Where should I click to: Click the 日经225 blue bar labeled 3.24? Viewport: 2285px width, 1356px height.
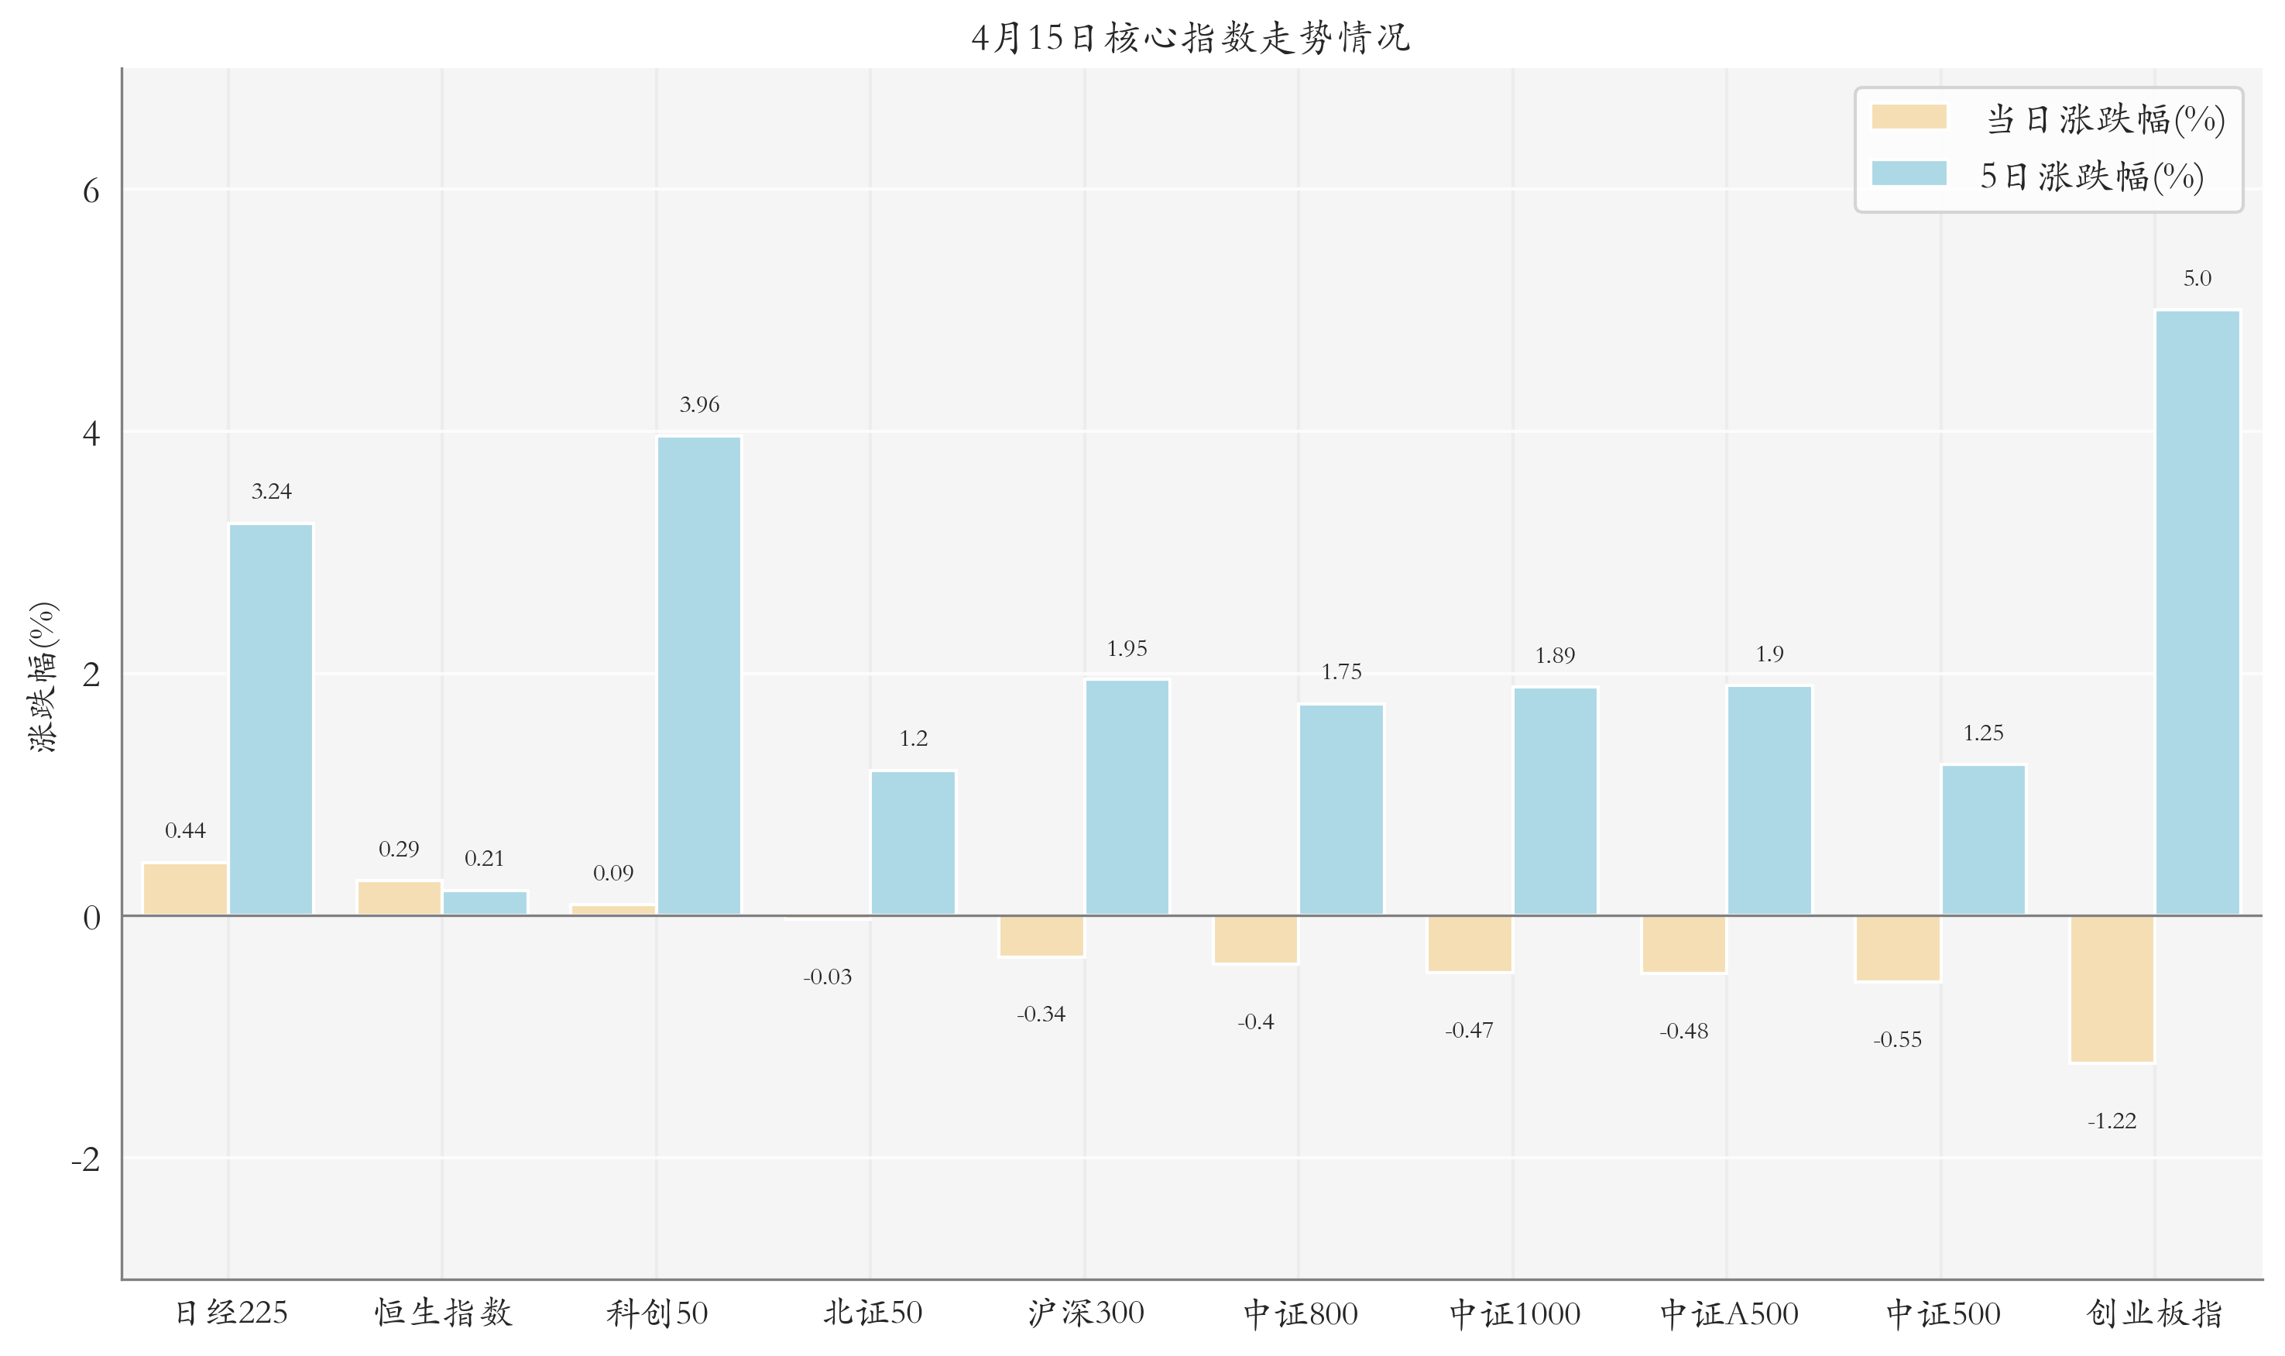pos(270,719)
